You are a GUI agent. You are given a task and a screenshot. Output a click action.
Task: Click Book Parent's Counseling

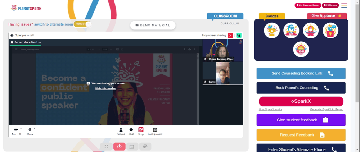301,88
